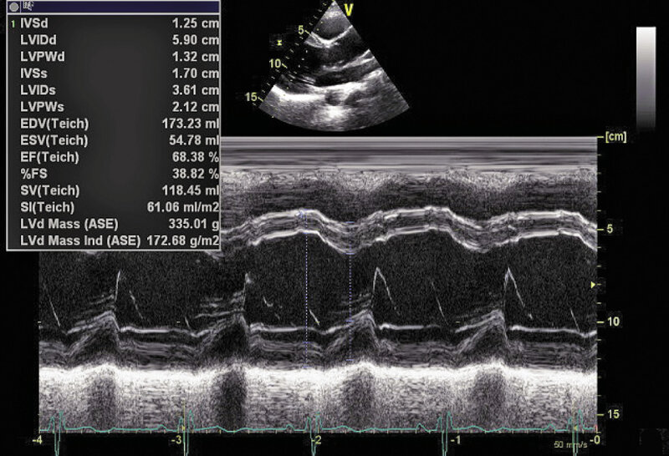Image resolution: width=669 pixels, height=456 pixels.
Task: Select the EDV(Teich) label
Action: coord(54,124)
